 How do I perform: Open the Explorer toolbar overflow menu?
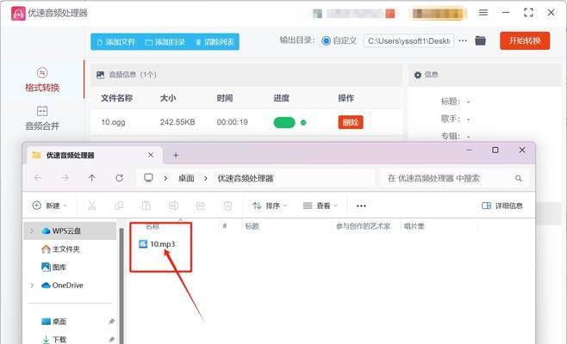tap(361, 206)
